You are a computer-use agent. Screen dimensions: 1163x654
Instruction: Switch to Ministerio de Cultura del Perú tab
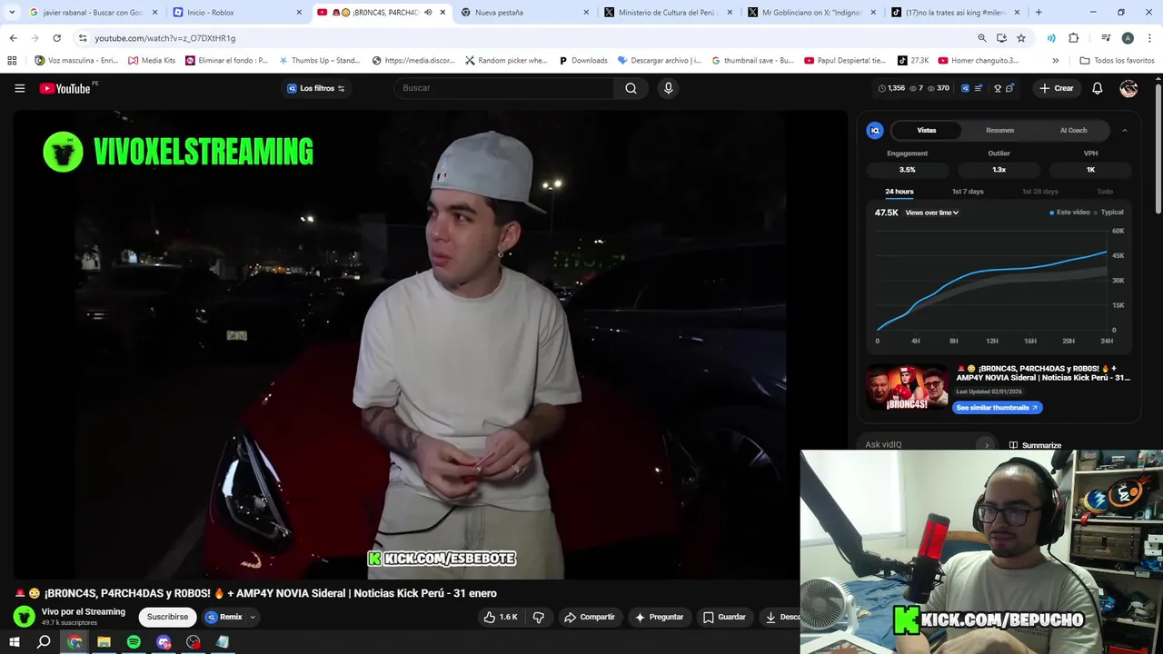pos(668,13)
